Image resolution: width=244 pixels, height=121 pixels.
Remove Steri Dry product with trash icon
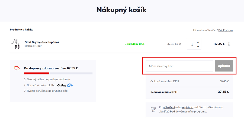click(229, 44)
